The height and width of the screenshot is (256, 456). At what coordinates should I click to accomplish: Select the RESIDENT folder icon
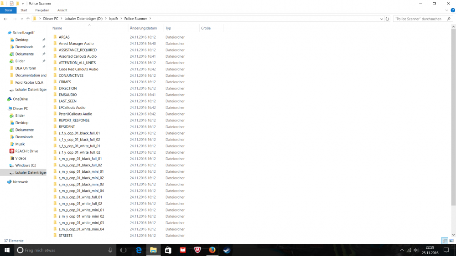[55, 126]
